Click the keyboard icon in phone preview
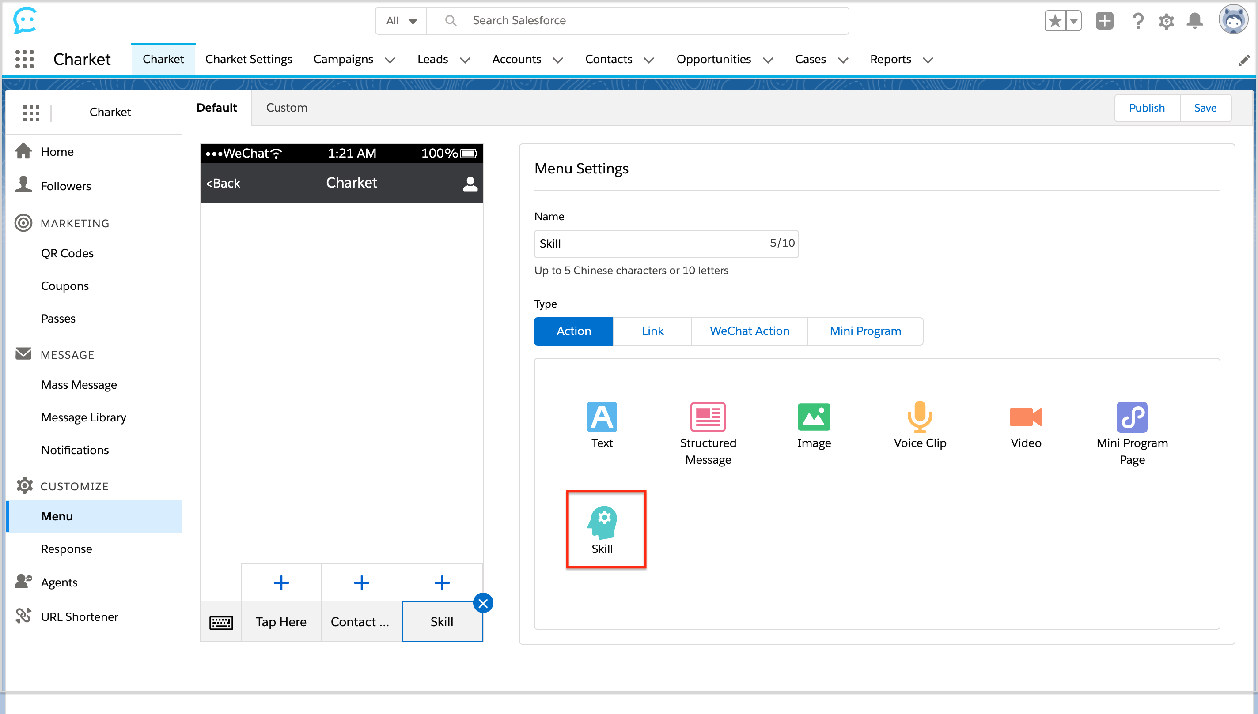The height and width of the screenshot is (714, 1258). tap(221, 622)
